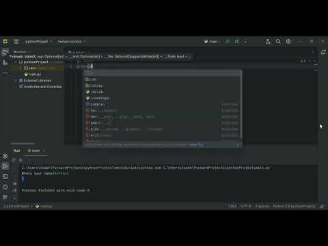The height and width of the screenshot is (246, 328).
Task: Open the Project view selector dropdown
Action: tap(22, 52)
